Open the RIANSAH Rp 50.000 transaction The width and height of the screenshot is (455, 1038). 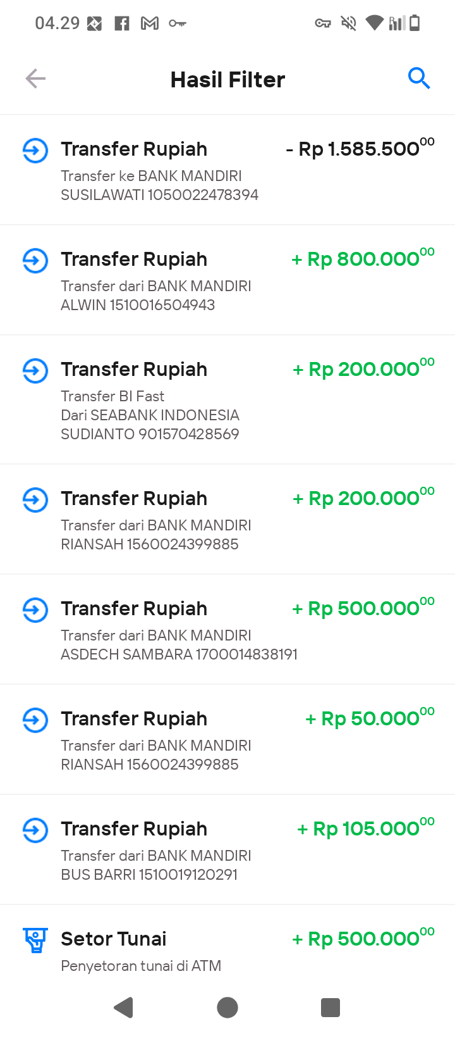(x=227, y=739)
